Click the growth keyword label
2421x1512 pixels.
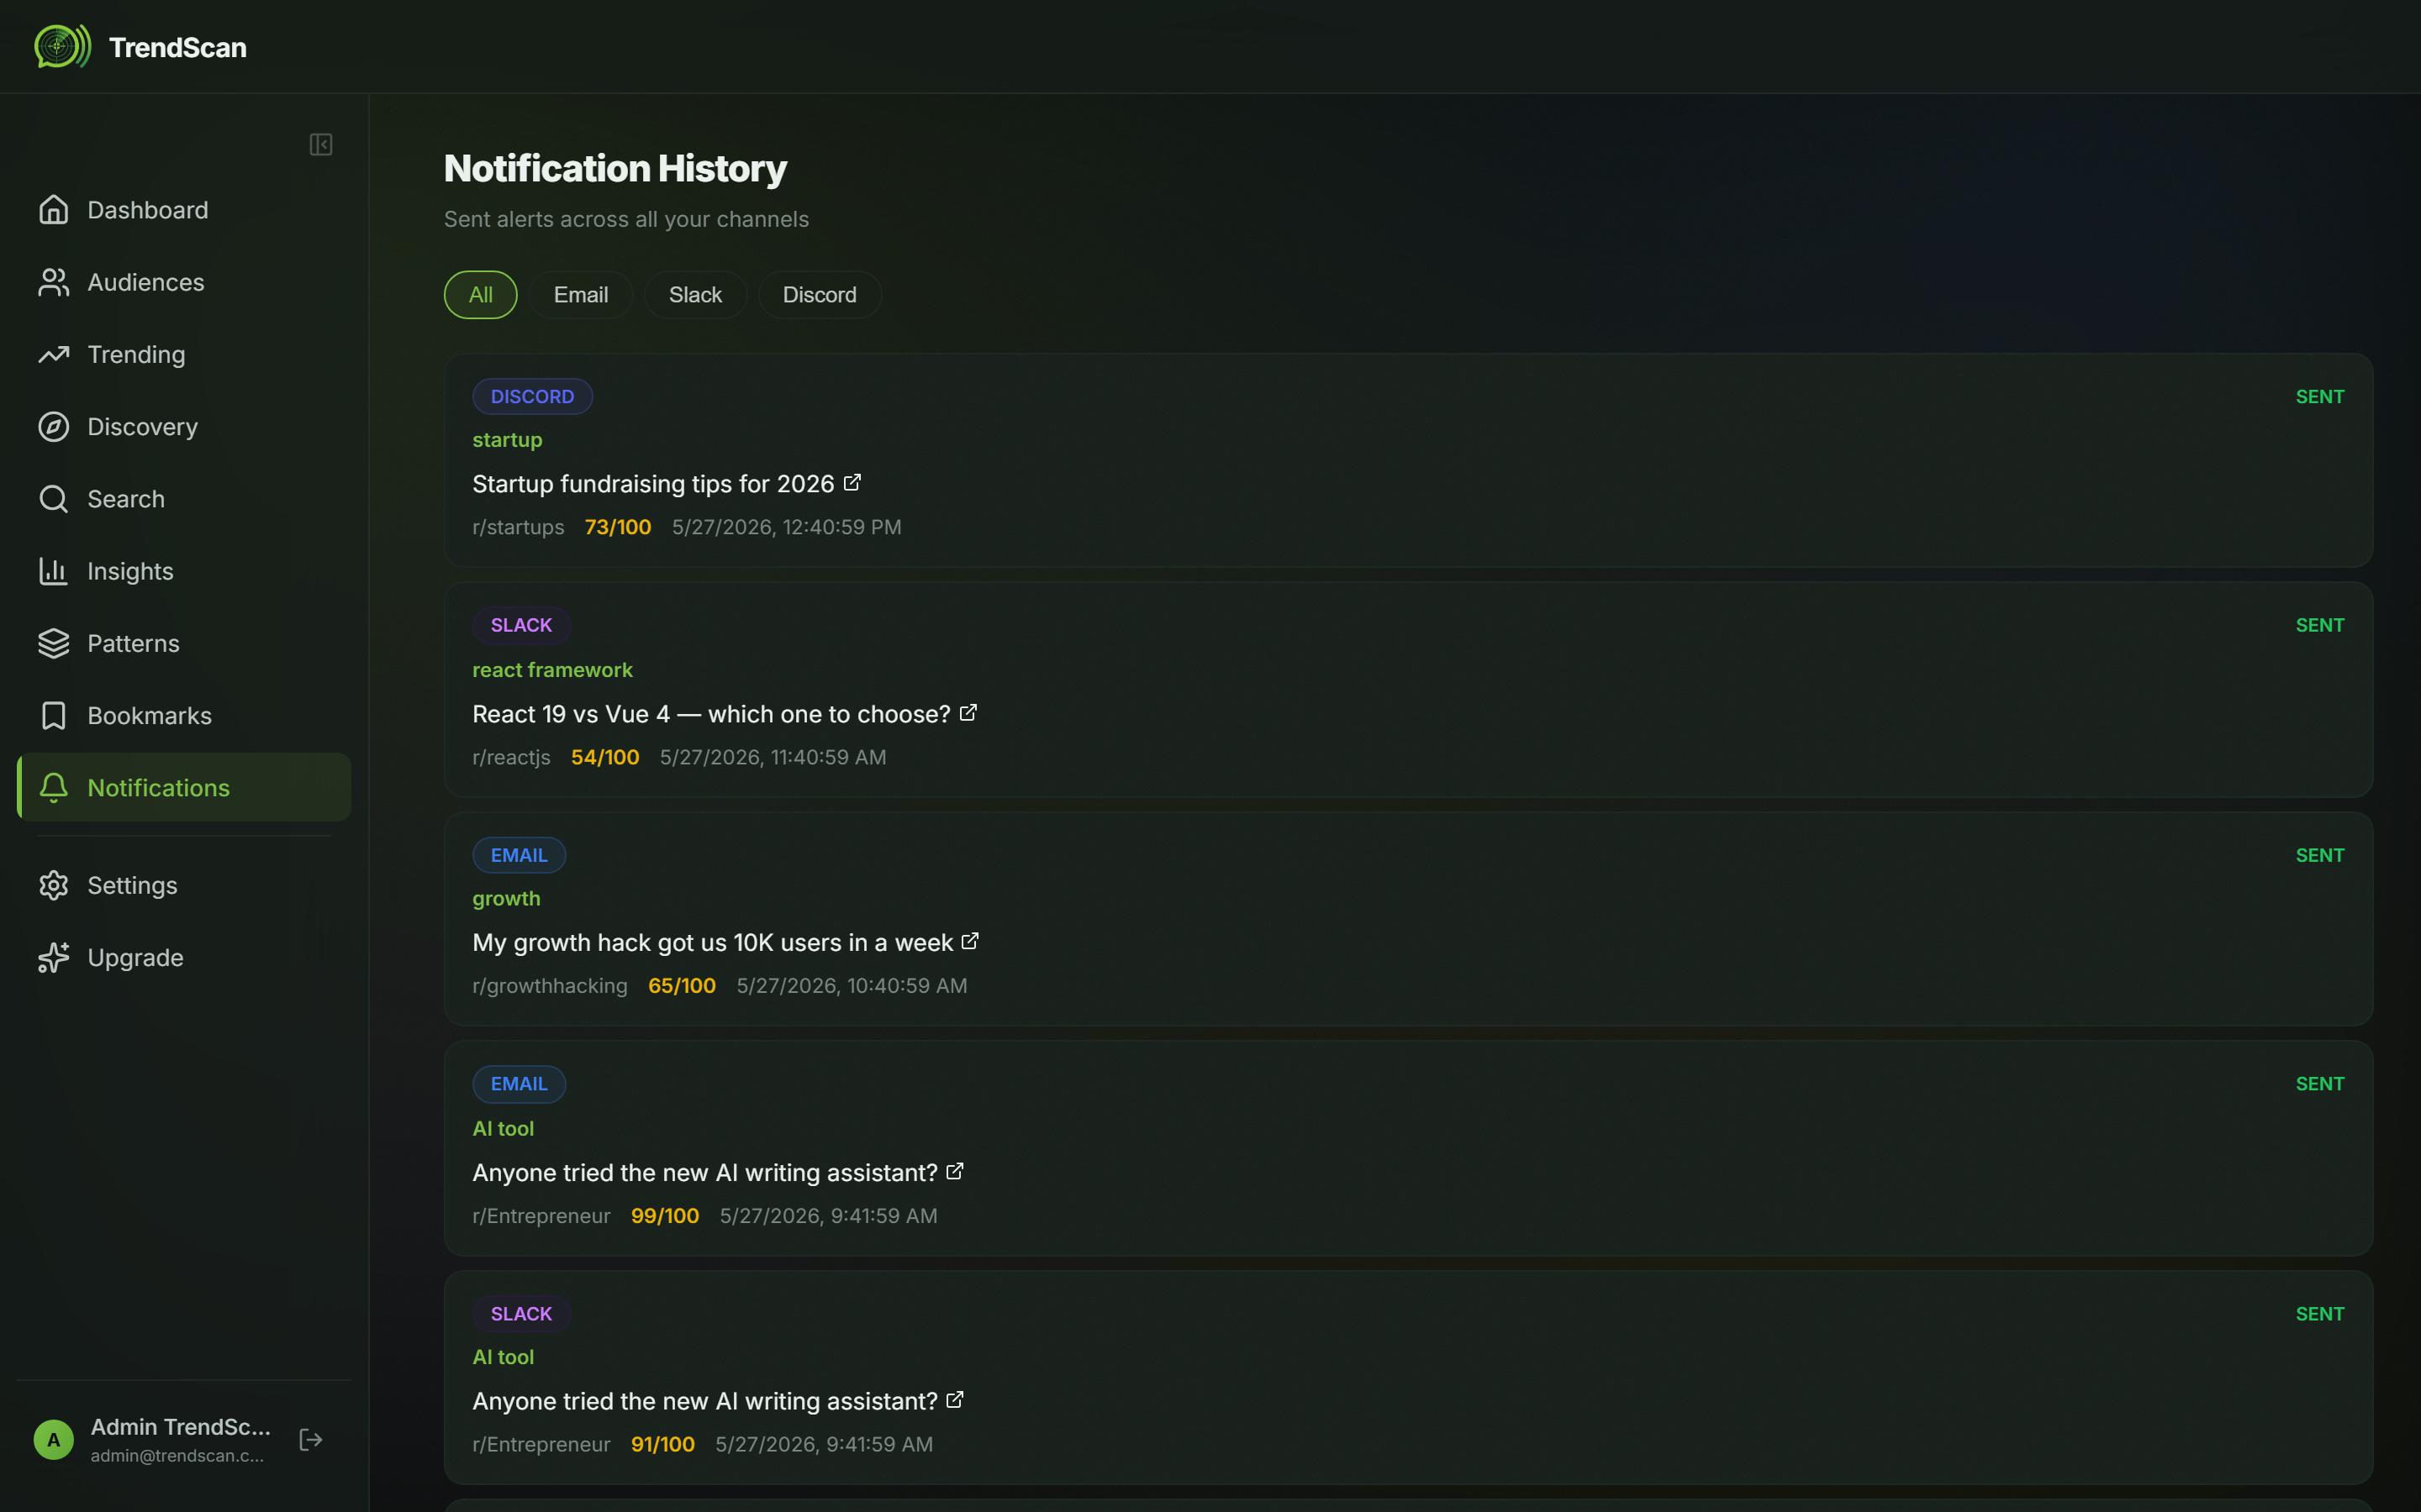pos(506,898)
